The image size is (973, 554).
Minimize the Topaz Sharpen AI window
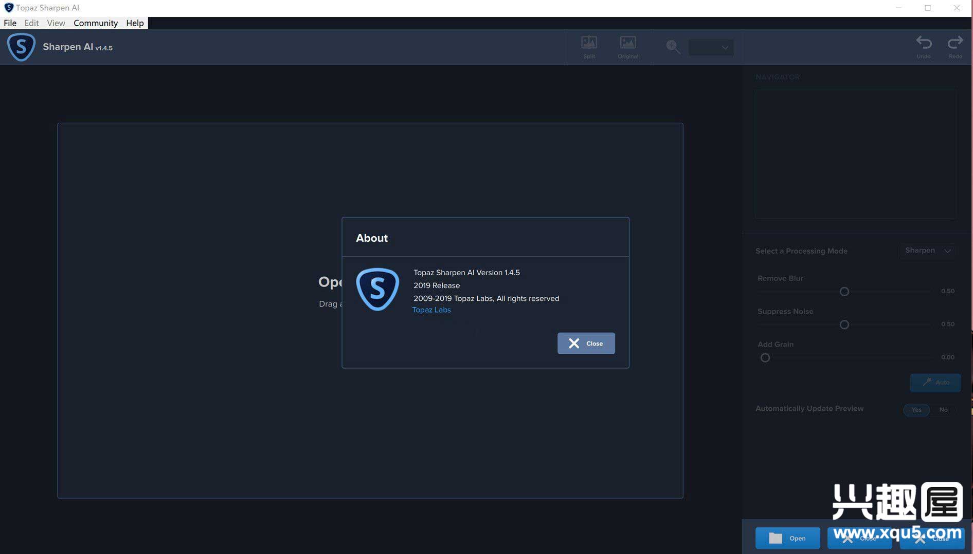898,8
